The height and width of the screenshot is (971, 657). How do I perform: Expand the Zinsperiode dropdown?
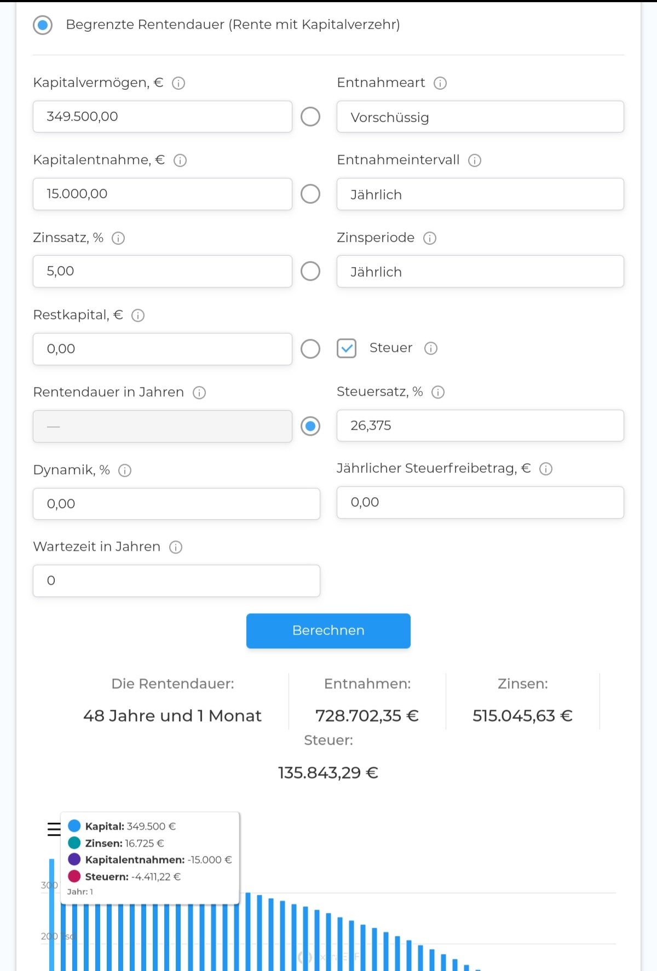(480, 272)
